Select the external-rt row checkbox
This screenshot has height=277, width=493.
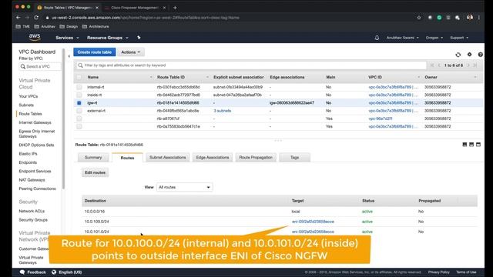(x=79, y=111)
